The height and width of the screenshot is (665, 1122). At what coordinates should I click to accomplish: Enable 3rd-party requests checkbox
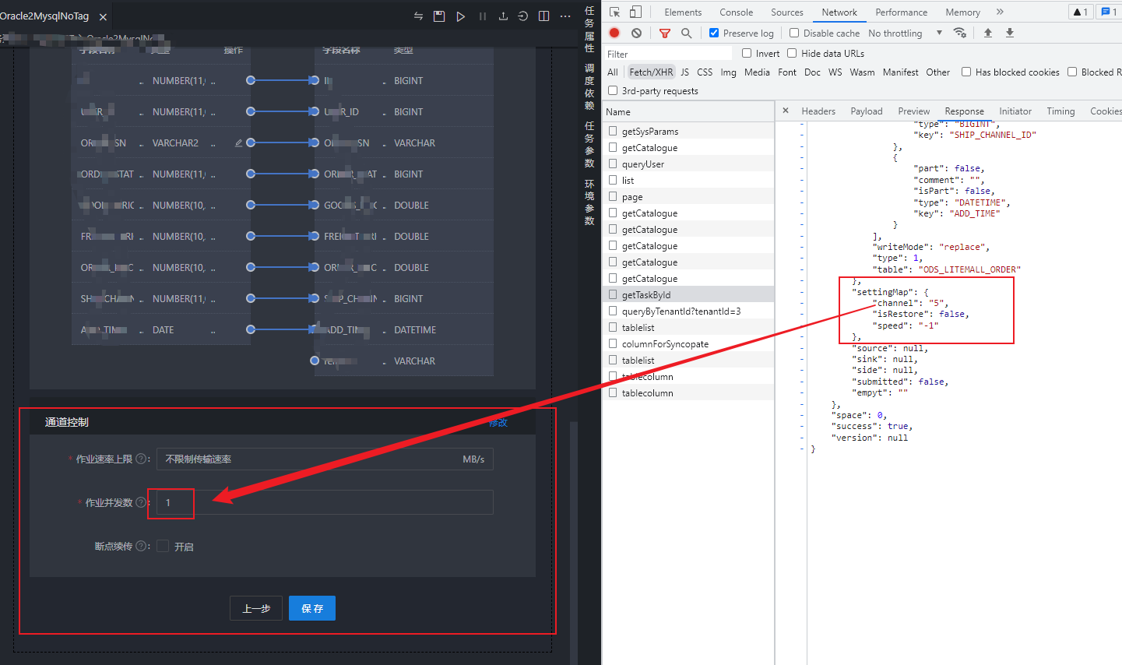click(x=613, y=90)
